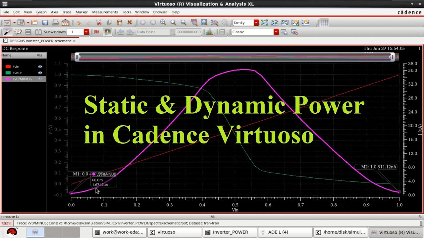
Task: Toggle visibility of /vout trace
Action: (x=40, y=73)
